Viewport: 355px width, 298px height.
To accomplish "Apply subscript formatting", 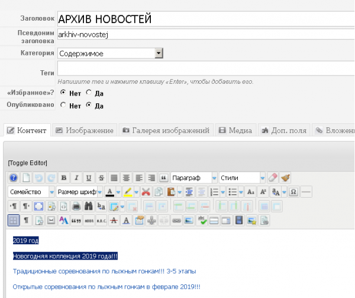I will click(251, 192).
